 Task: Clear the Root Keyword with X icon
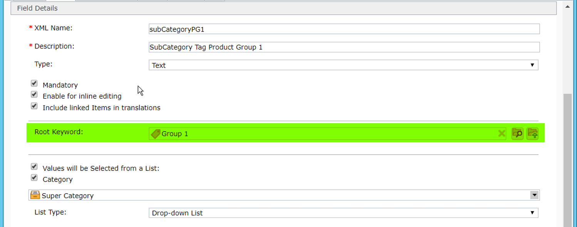[502, 134]
